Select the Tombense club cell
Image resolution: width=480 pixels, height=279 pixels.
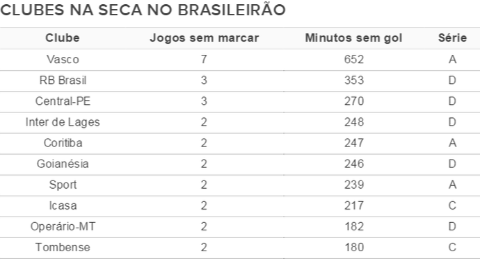(x=63, y=247)
